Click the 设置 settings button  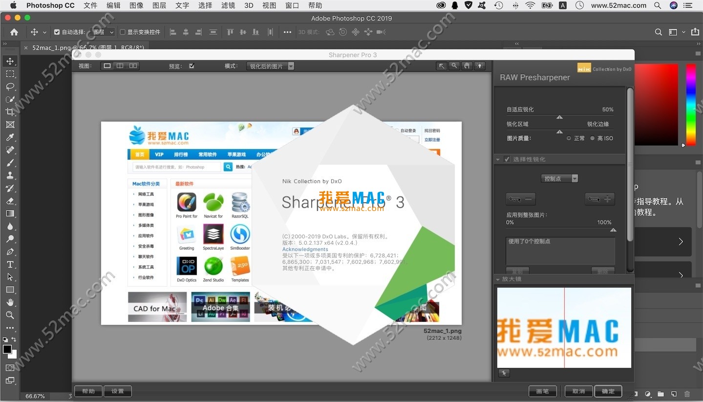[118, 391]
